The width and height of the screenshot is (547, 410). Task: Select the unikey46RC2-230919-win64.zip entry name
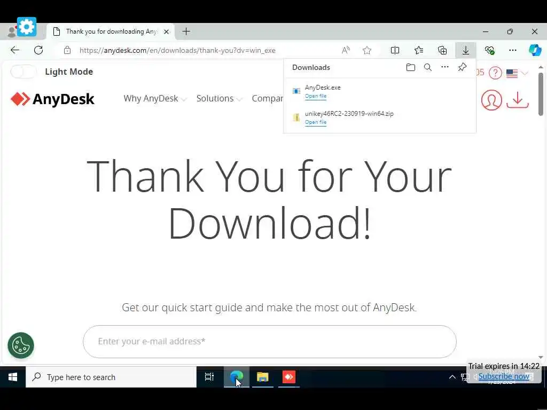point(349,114)
